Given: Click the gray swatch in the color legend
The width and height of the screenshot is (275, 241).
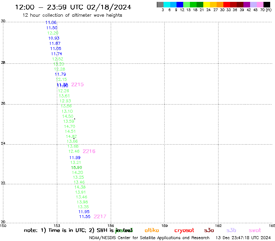Looking at the screenshot, I should point(160,4).
